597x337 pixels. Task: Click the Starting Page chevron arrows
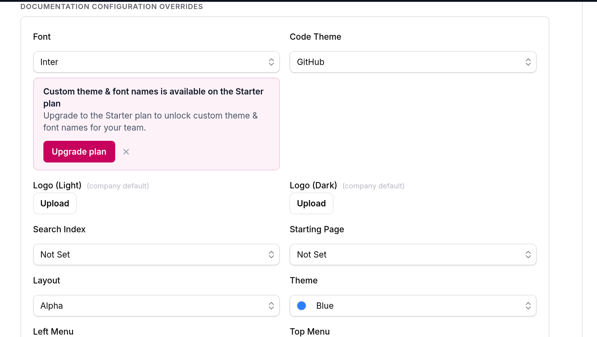pyautogui.click(x=528, y=255)
